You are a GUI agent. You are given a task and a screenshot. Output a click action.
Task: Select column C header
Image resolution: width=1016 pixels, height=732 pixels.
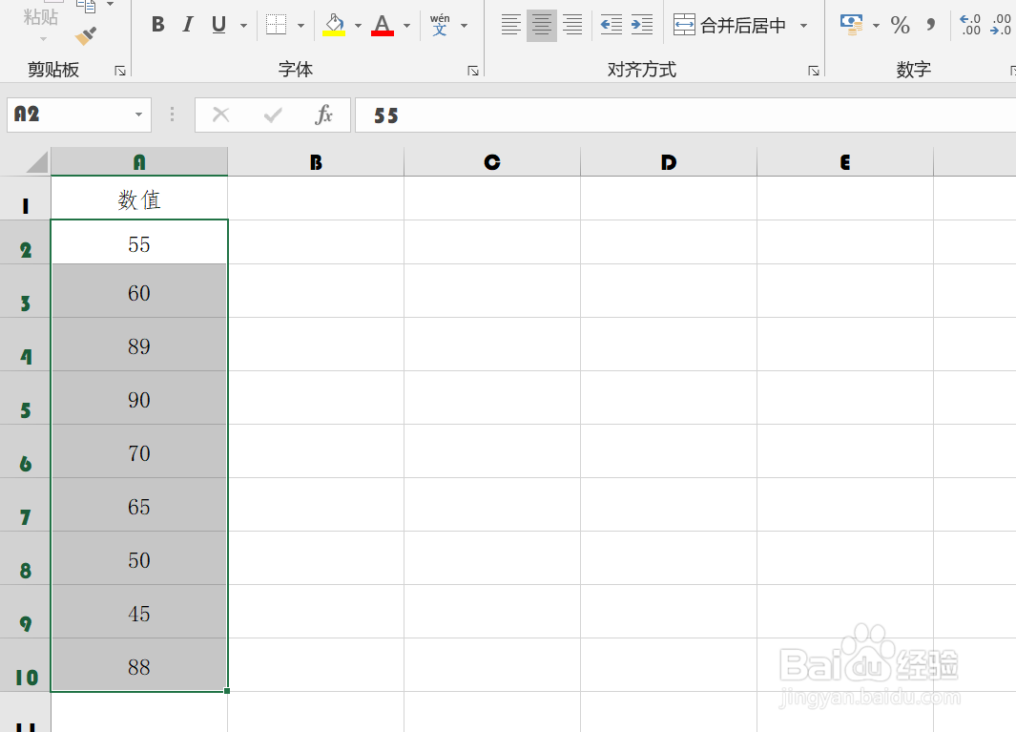492,161
